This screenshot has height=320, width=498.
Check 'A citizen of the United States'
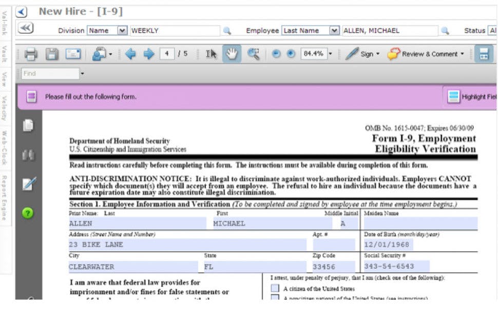(275, 288)
